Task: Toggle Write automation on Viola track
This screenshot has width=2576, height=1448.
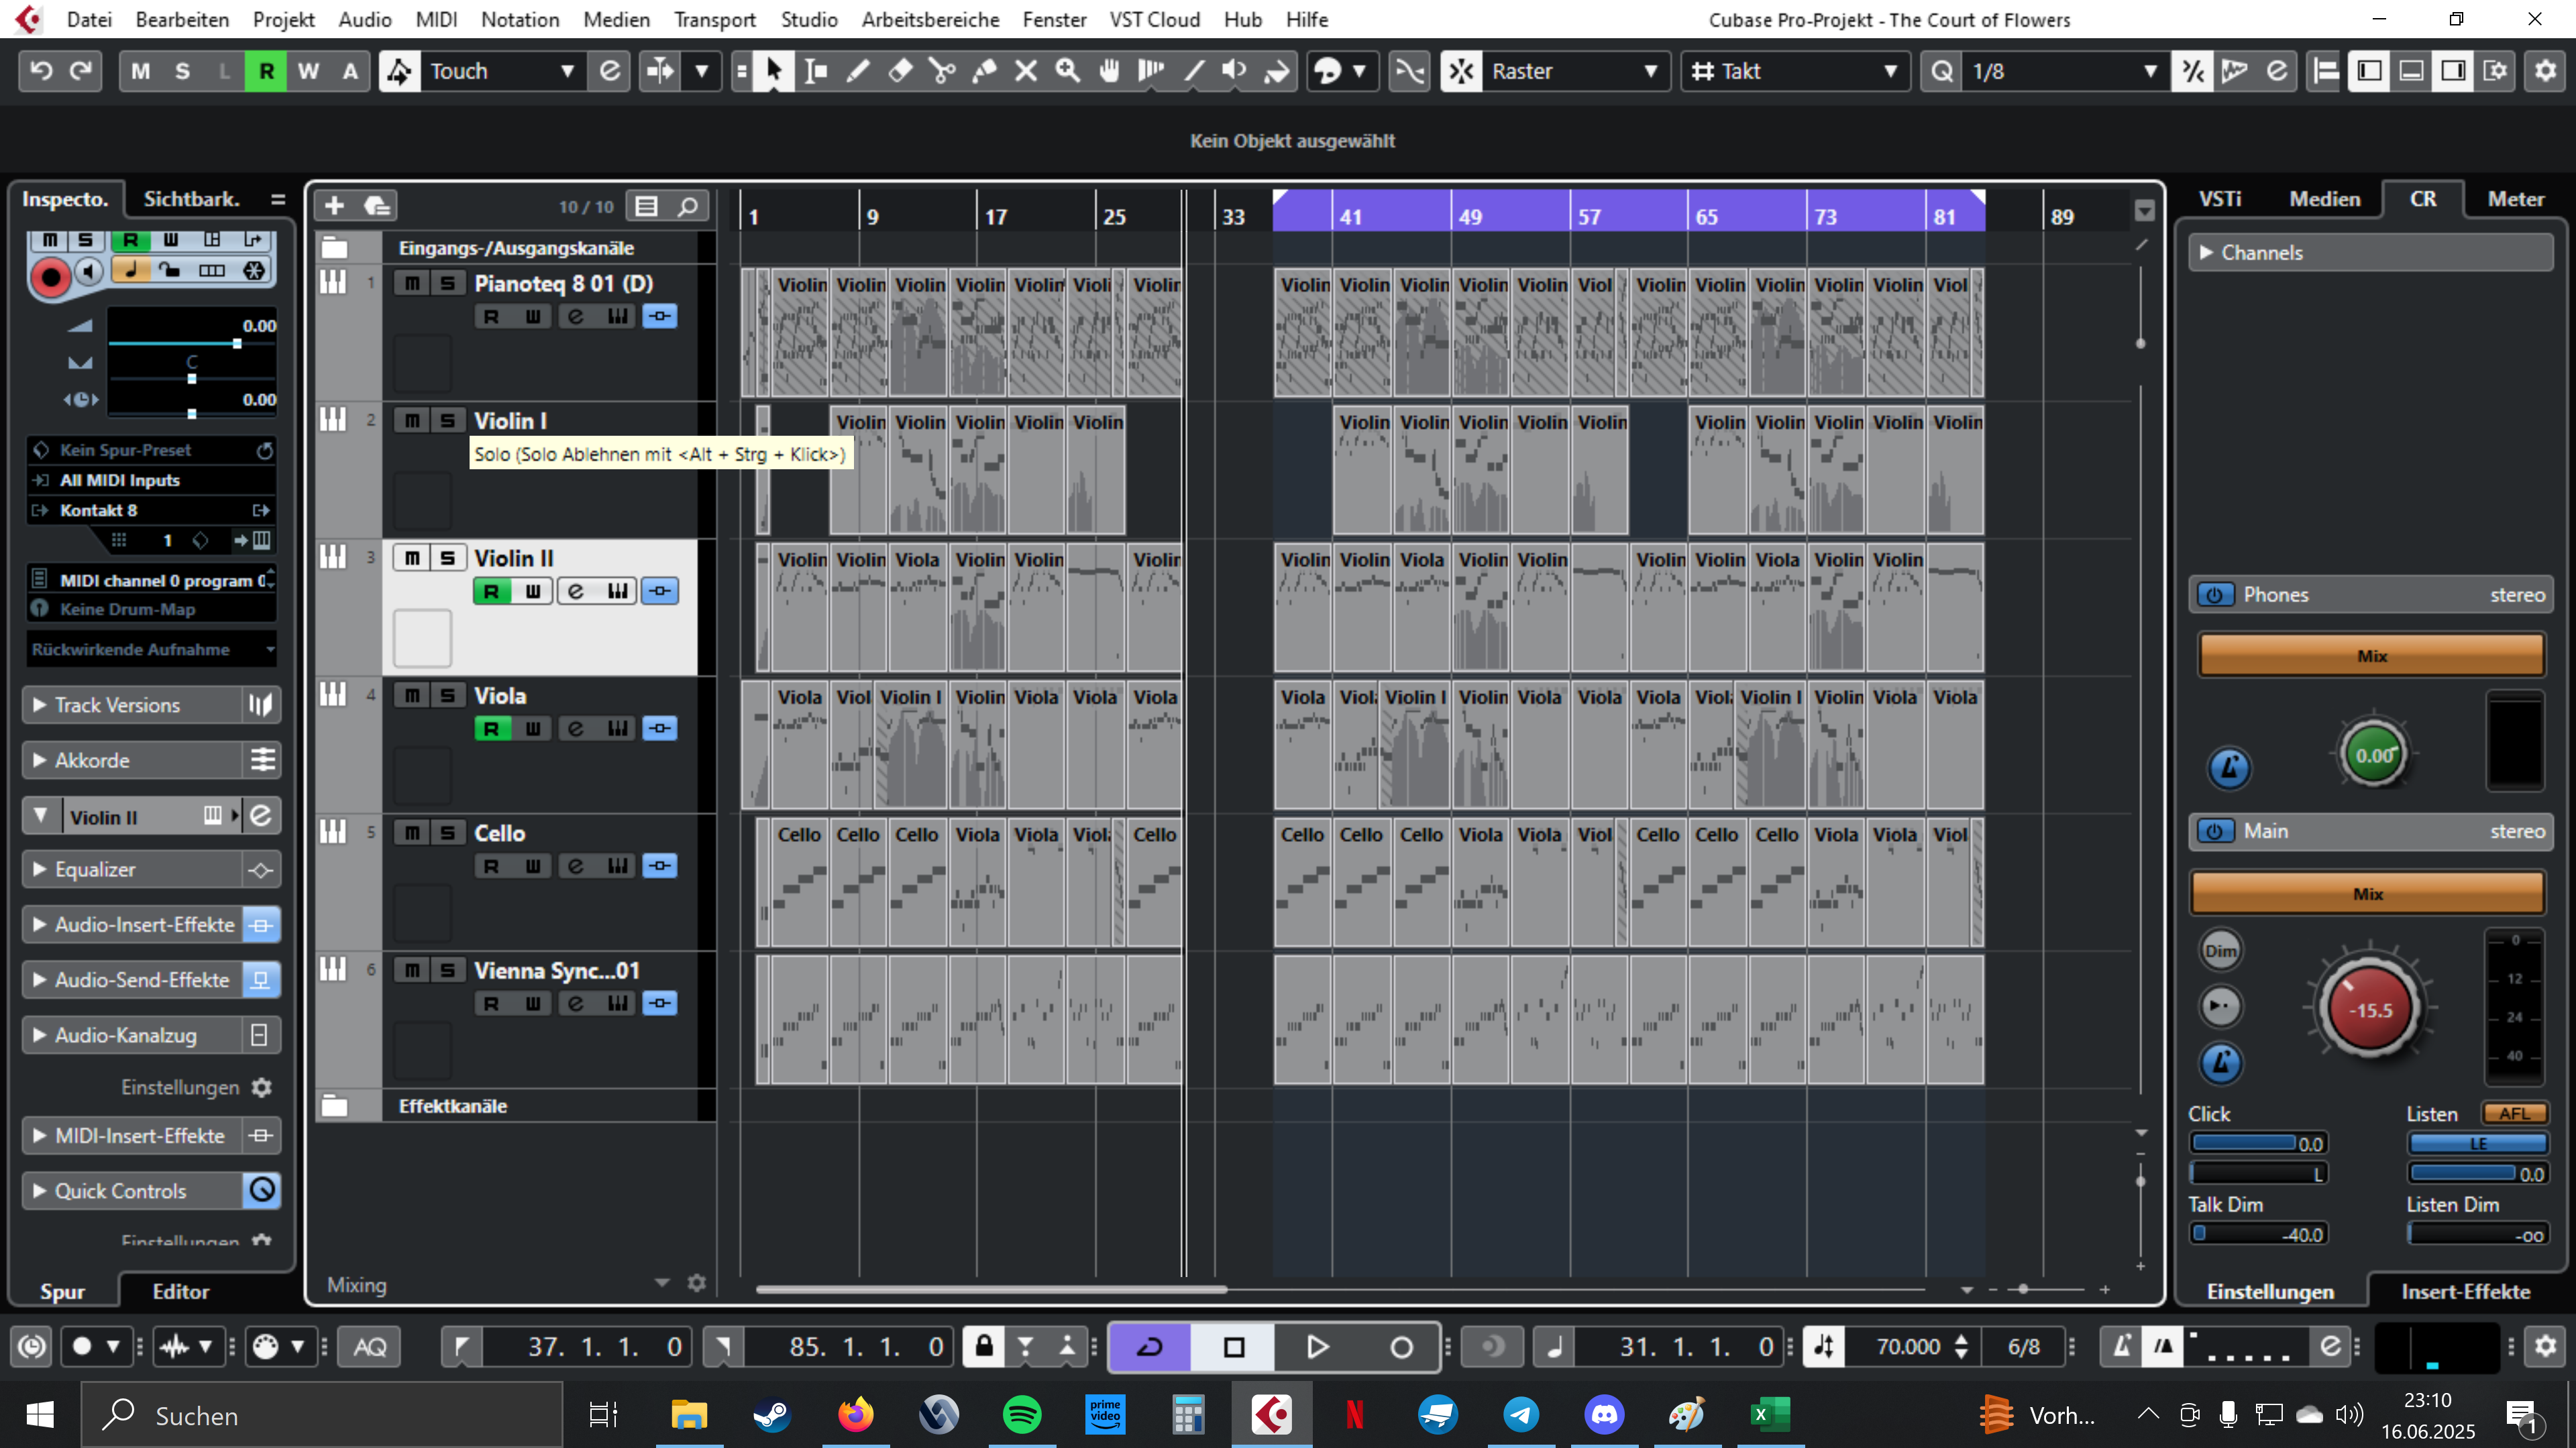Action: [x=533, y=729]
